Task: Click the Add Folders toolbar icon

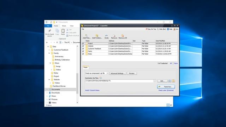Action: (97, 35)
